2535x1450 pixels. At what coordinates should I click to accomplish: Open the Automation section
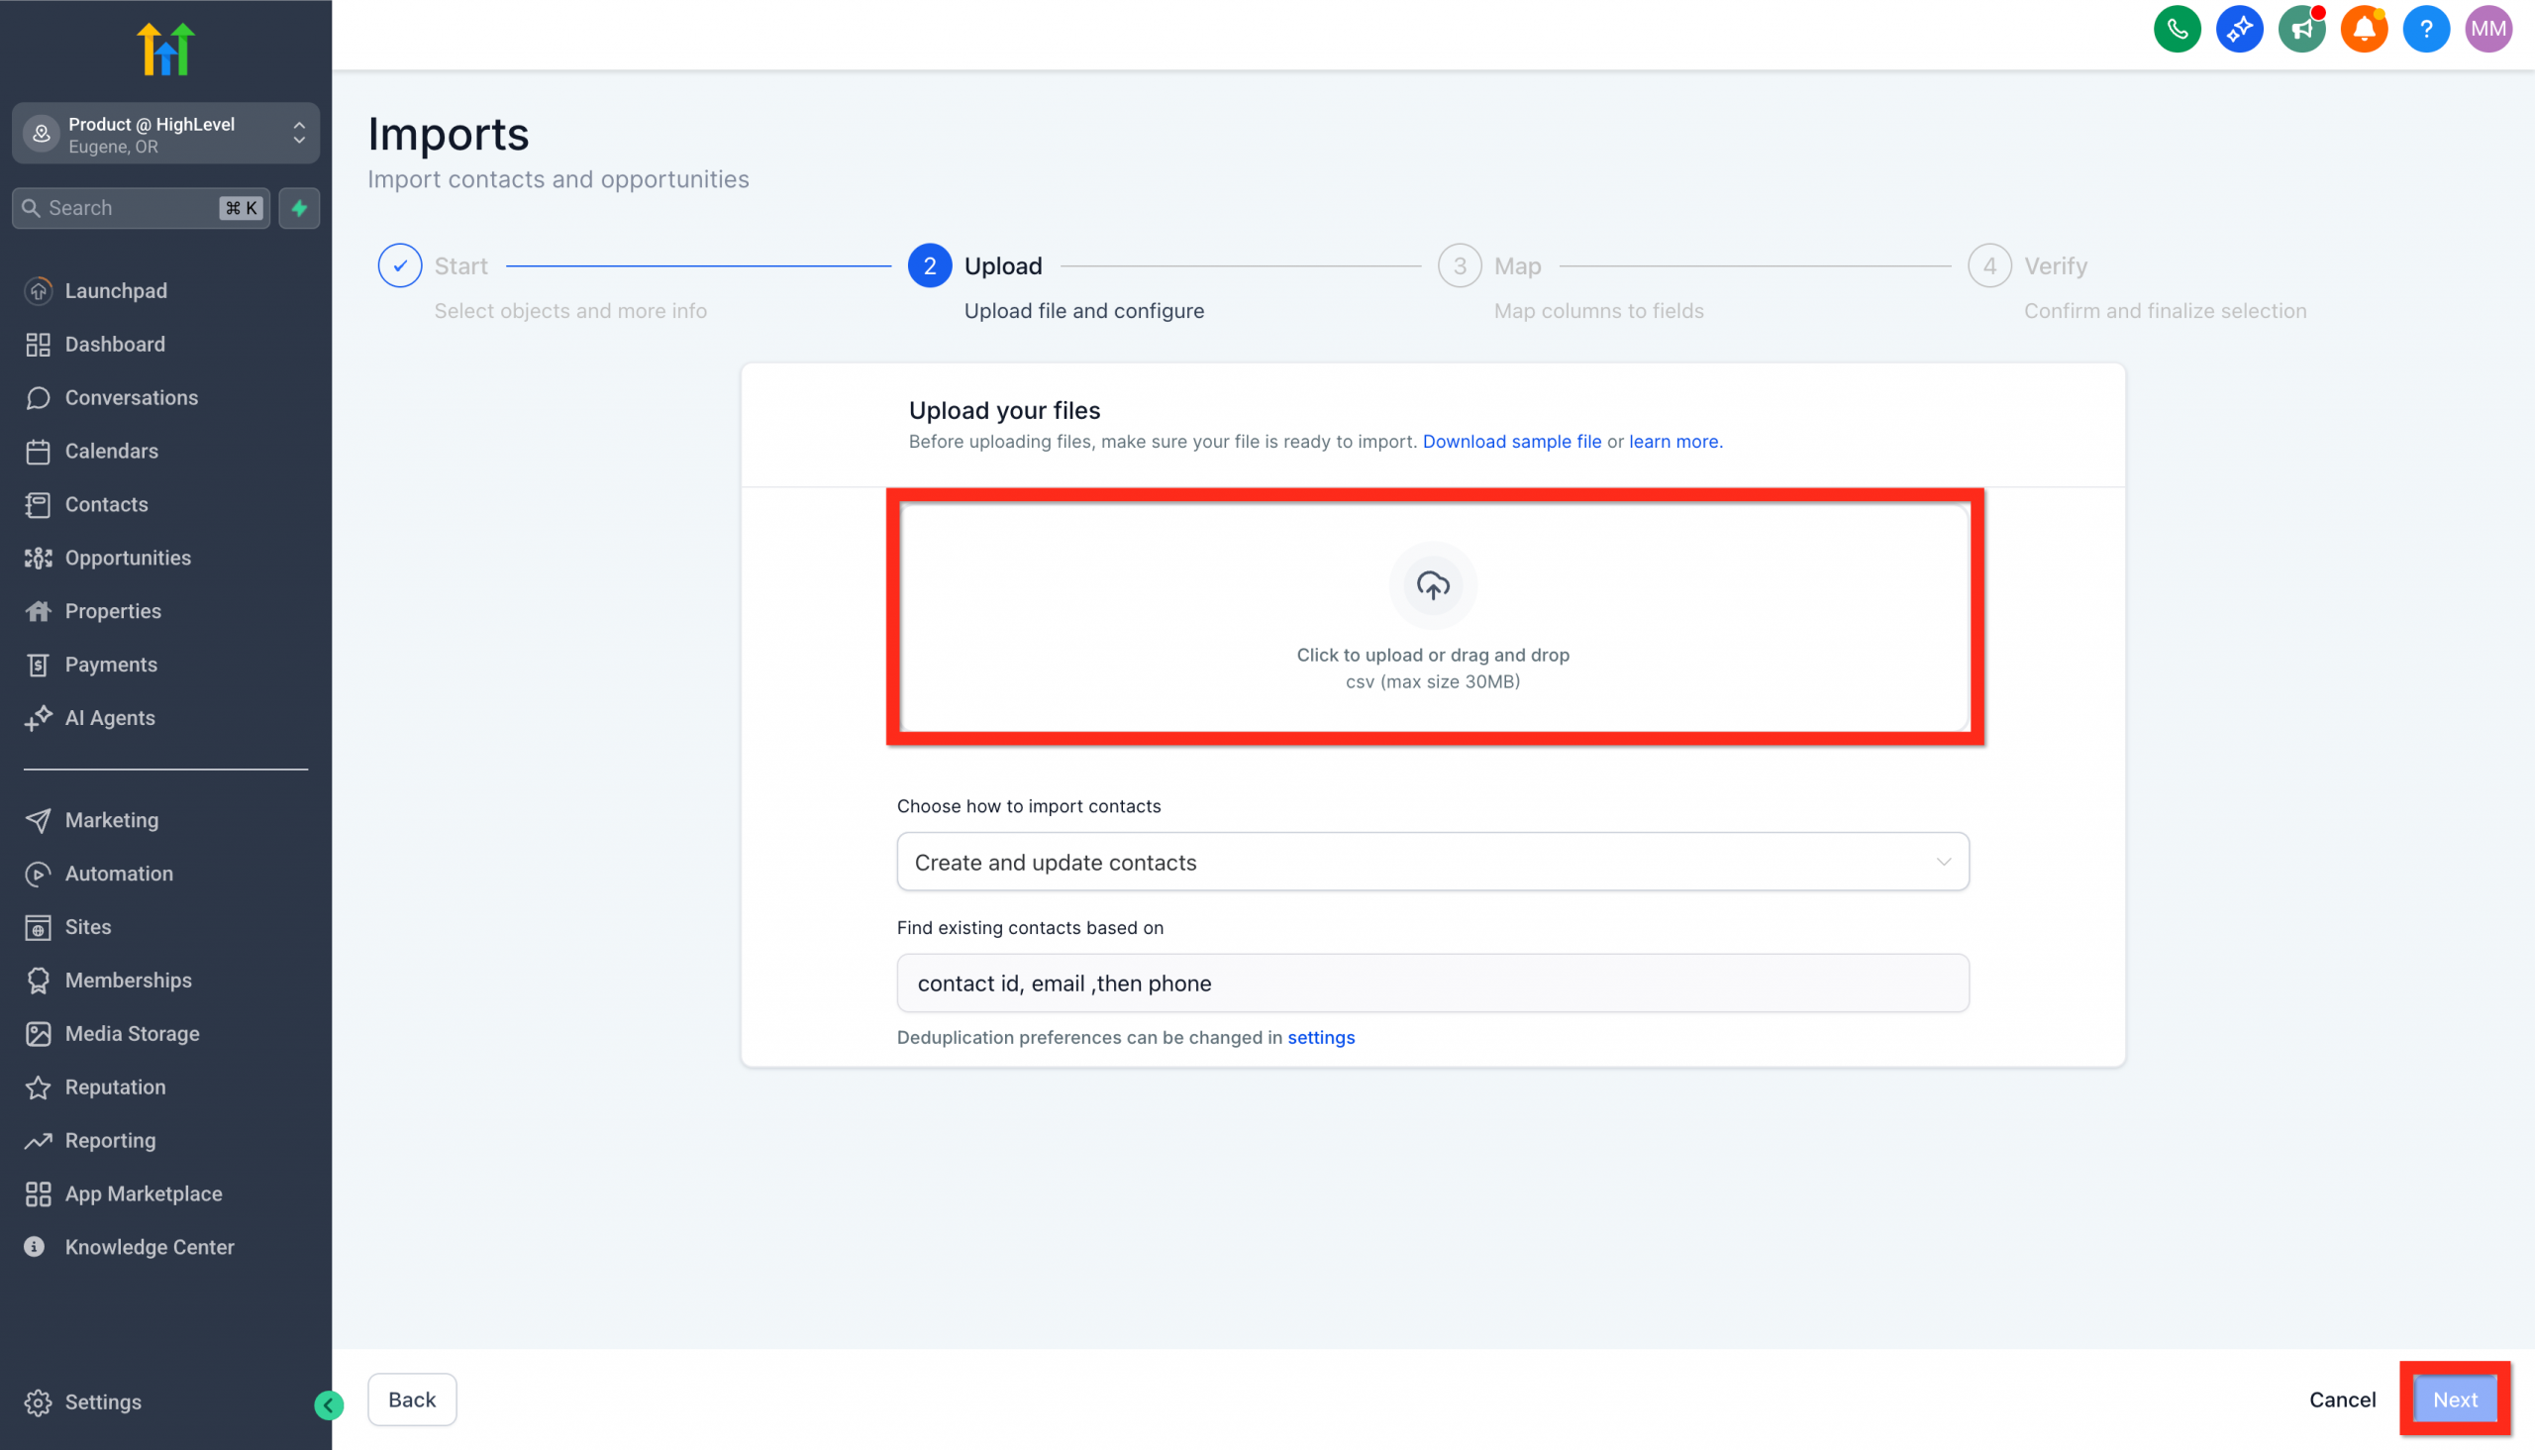(x=119, y=874)
